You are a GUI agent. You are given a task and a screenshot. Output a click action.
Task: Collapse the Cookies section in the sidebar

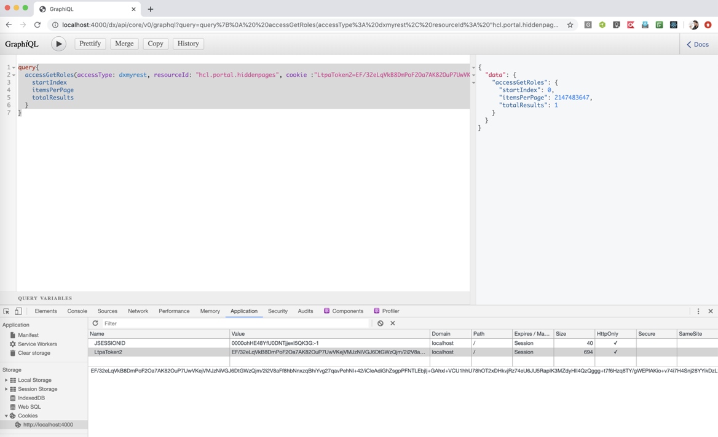coord(6,416)
